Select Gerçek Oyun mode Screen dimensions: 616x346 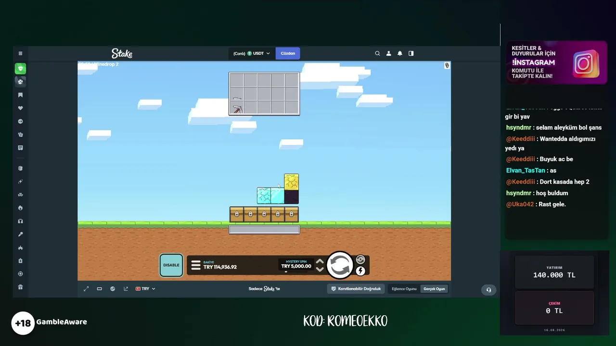click(x=434, y=289)
